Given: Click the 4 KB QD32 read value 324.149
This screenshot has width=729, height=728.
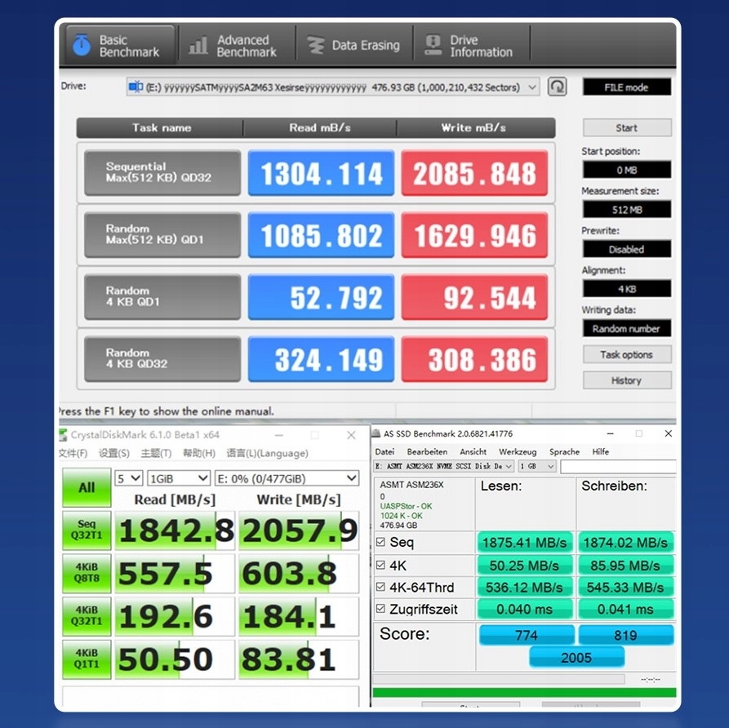Looking at the screenshot, I should 321,359.
